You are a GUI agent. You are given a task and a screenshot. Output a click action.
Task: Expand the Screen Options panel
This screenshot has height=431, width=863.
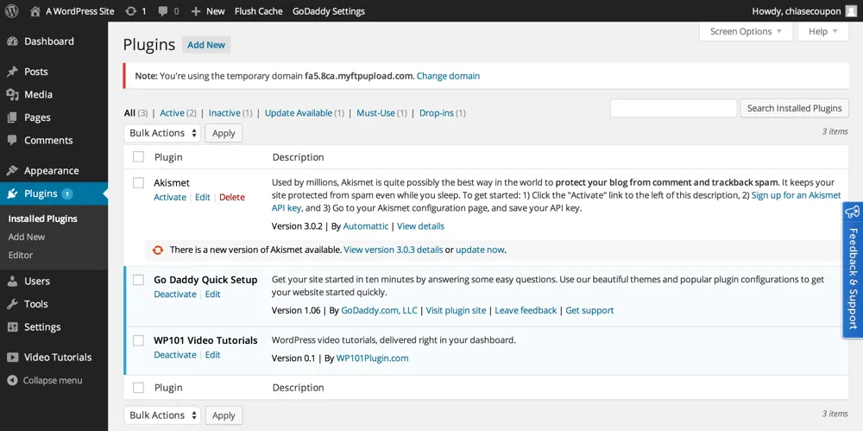pyautogui.click(x=746, y=32)
